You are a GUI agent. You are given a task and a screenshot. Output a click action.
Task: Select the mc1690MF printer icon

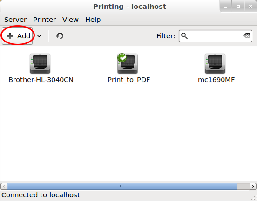215,63
